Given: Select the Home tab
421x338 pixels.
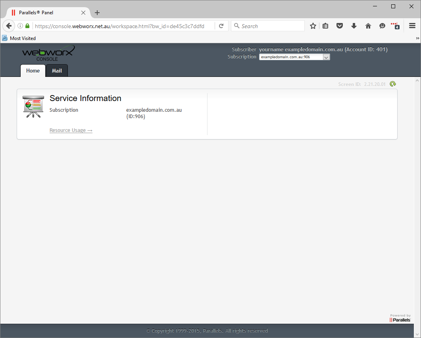Looking at the screenshot, I should pyautogui.click(x=33, y=71).
